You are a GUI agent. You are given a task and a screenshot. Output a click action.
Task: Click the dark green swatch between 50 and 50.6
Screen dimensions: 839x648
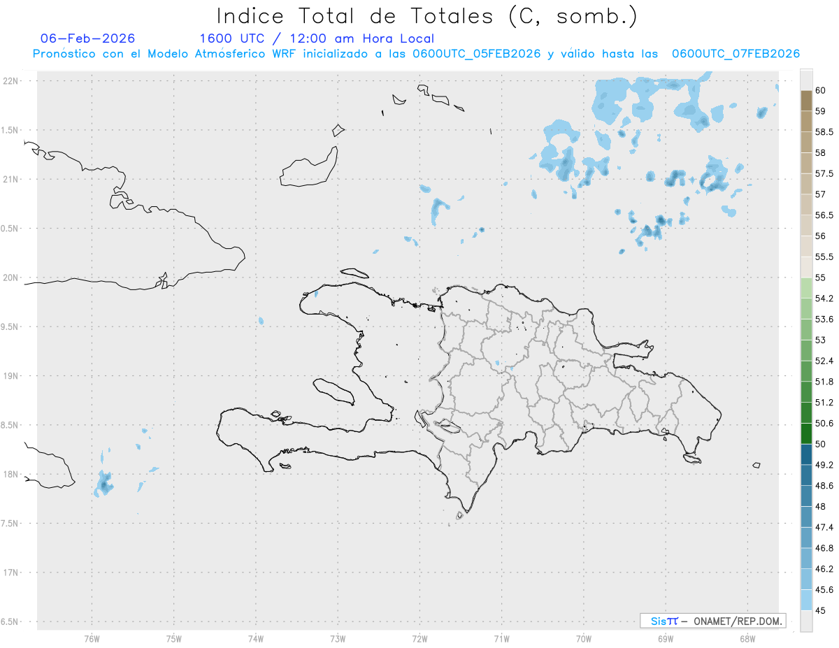coord(806,433)
